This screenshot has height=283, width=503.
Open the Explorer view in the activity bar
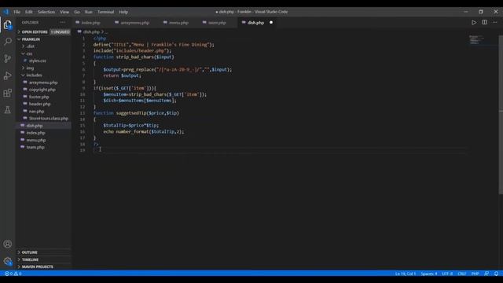click(8, 24)
